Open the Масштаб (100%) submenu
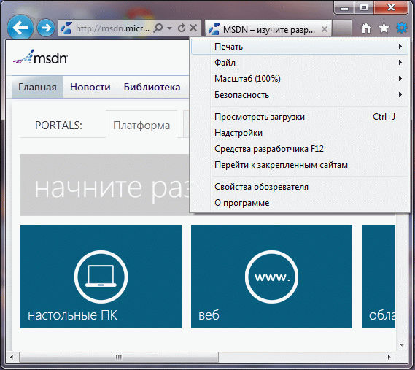Screen dimensions: 415x370 point(300,79)
